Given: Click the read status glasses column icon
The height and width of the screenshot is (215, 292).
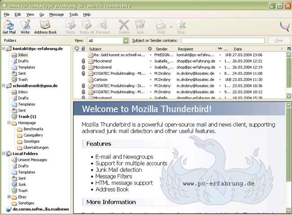Looking at the screenshot, I should coord(220,49).
